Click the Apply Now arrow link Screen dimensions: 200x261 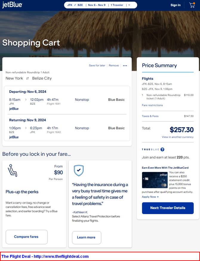pos(150,197)
